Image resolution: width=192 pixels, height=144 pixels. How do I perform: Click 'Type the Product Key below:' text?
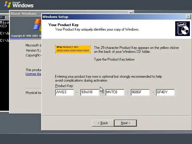114,59
